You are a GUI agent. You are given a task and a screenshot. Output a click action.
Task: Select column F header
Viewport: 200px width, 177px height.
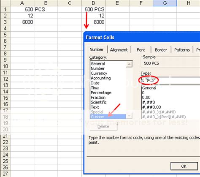click(141, 3)
